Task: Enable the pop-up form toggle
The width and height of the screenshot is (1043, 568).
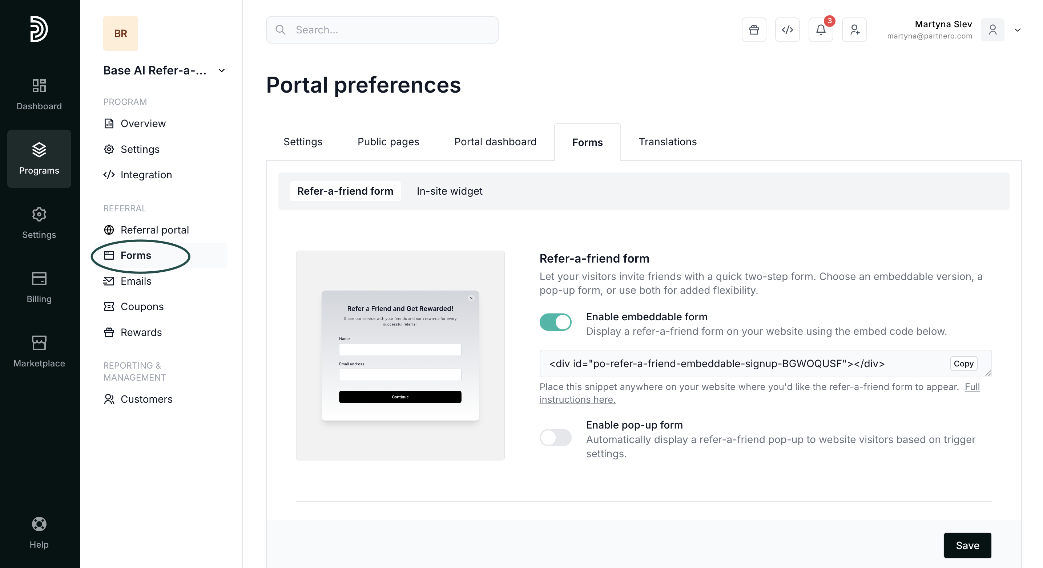Action: point(555,437)
